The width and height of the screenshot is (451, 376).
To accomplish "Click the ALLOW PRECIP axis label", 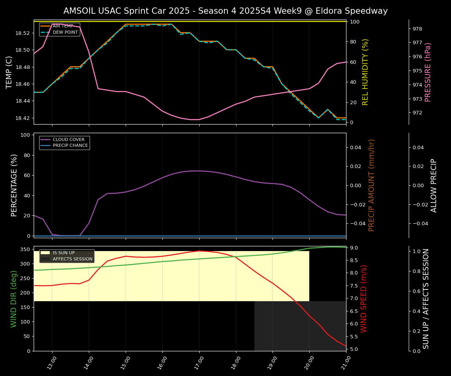I will click(434, 185).
